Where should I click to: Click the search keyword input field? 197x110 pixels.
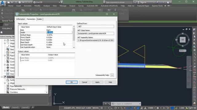tap(119, 2)
